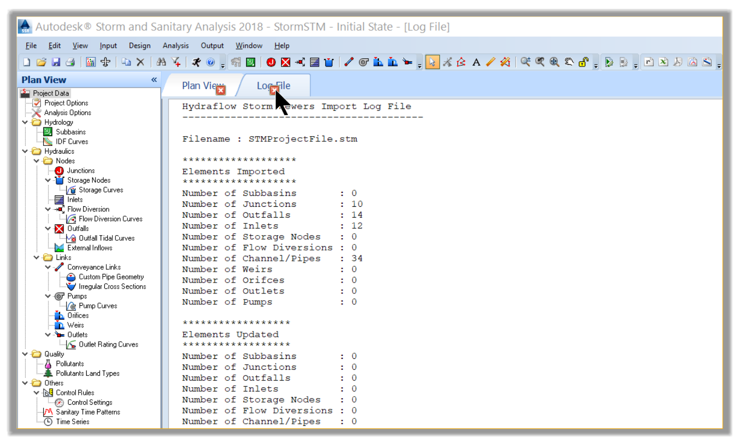Click the Zoom Extents magnifier icon
The image size is (739, 445).
pos(554,62)
